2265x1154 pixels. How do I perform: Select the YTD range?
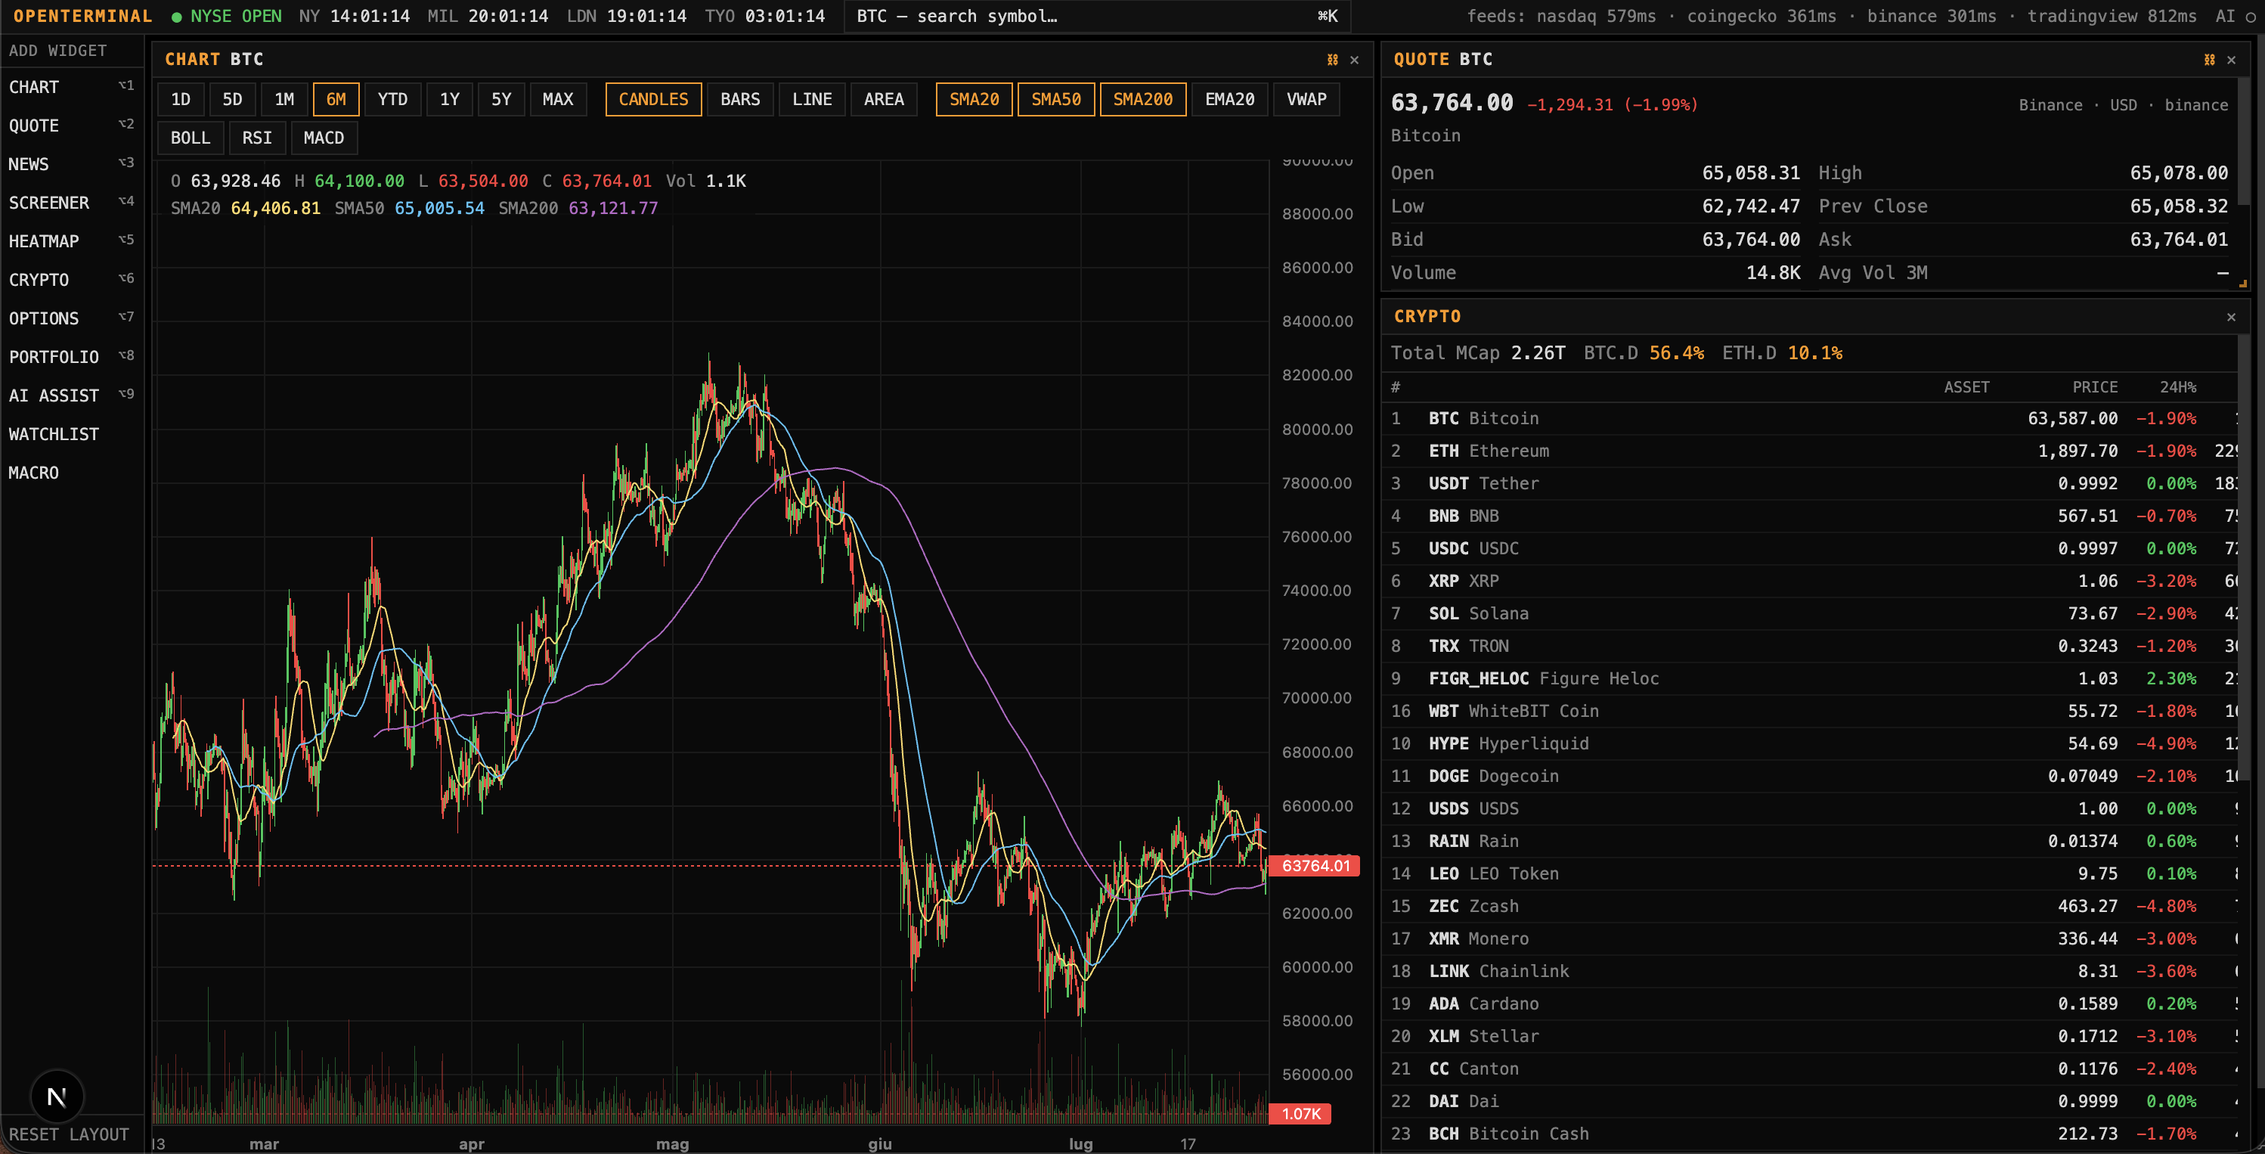392,99
